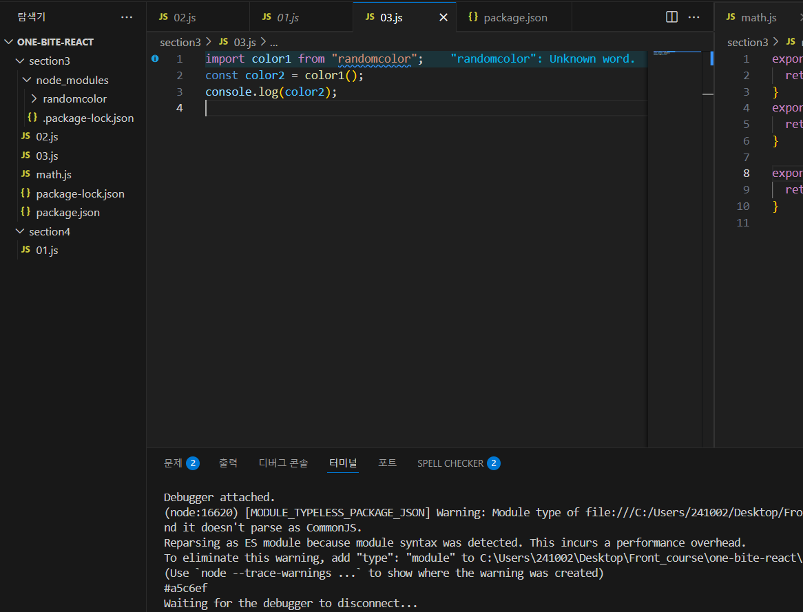Viewport: 803px width, 612px height.
Task: Click the JS icon of math.js in explorer
Action: click(25, 174)
